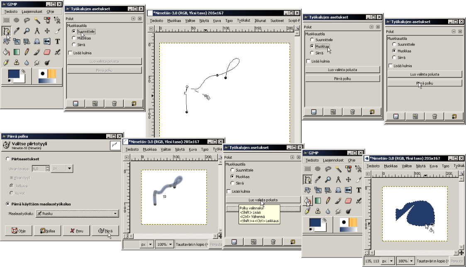This screenshot has height=267, width=466.
Task: Enable 'Lisää kulmia' checkbox in top-left tool options
Action: click(70, 53)
